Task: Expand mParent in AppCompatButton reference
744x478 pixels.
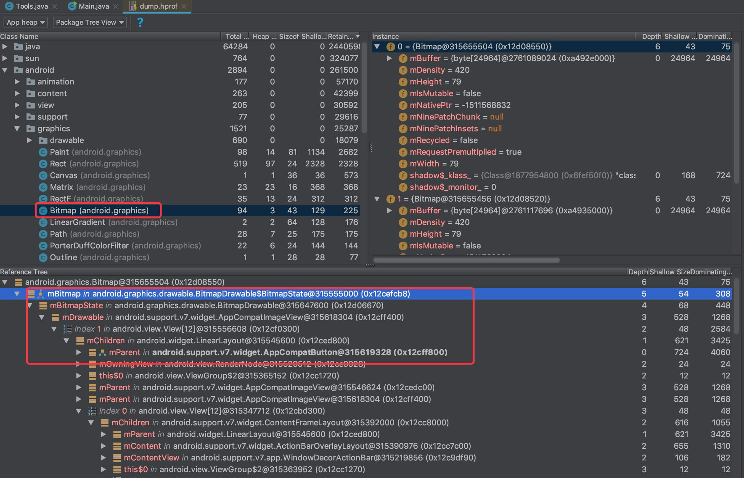Action: (79, 352)
